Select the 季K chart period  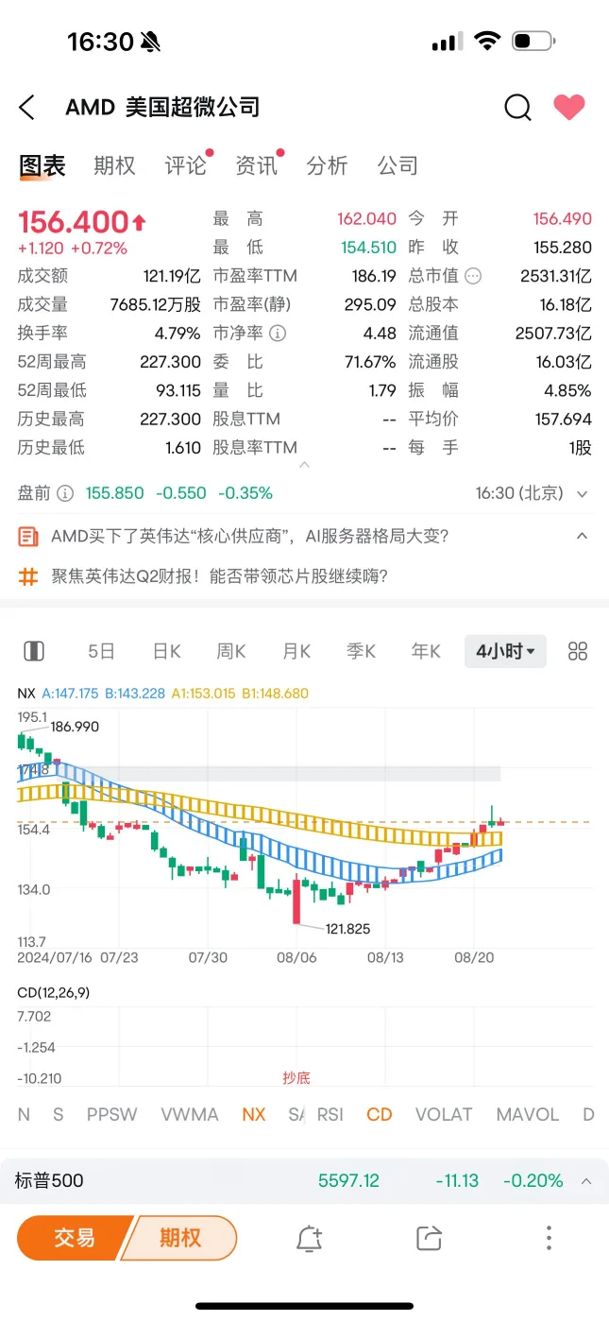point(361,651)
